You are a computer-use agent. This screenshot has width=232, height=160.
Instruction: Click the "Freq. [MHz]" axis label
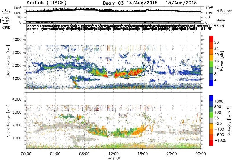click(6, 19)
